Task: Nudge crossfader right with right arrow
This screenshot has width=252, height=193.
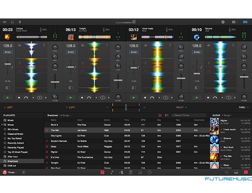Action: 144,107
